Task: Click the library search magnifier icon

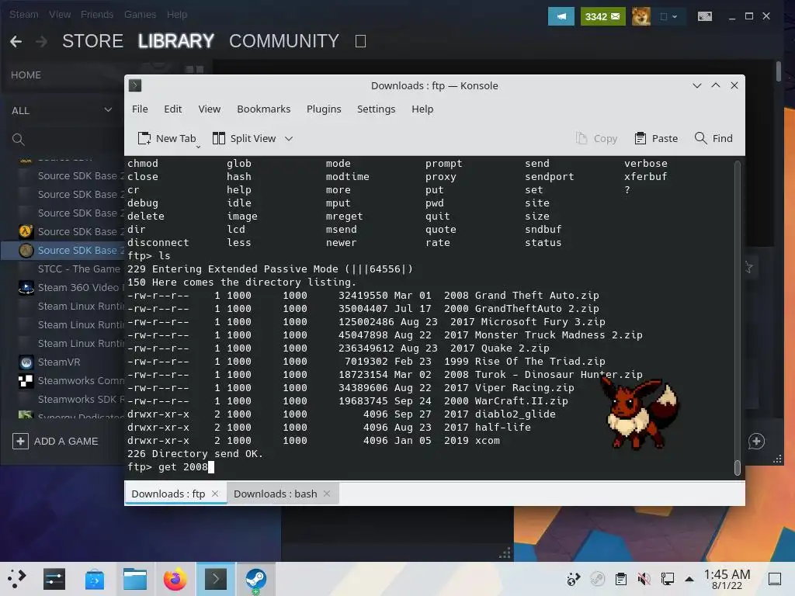Action: click(19, 140)
